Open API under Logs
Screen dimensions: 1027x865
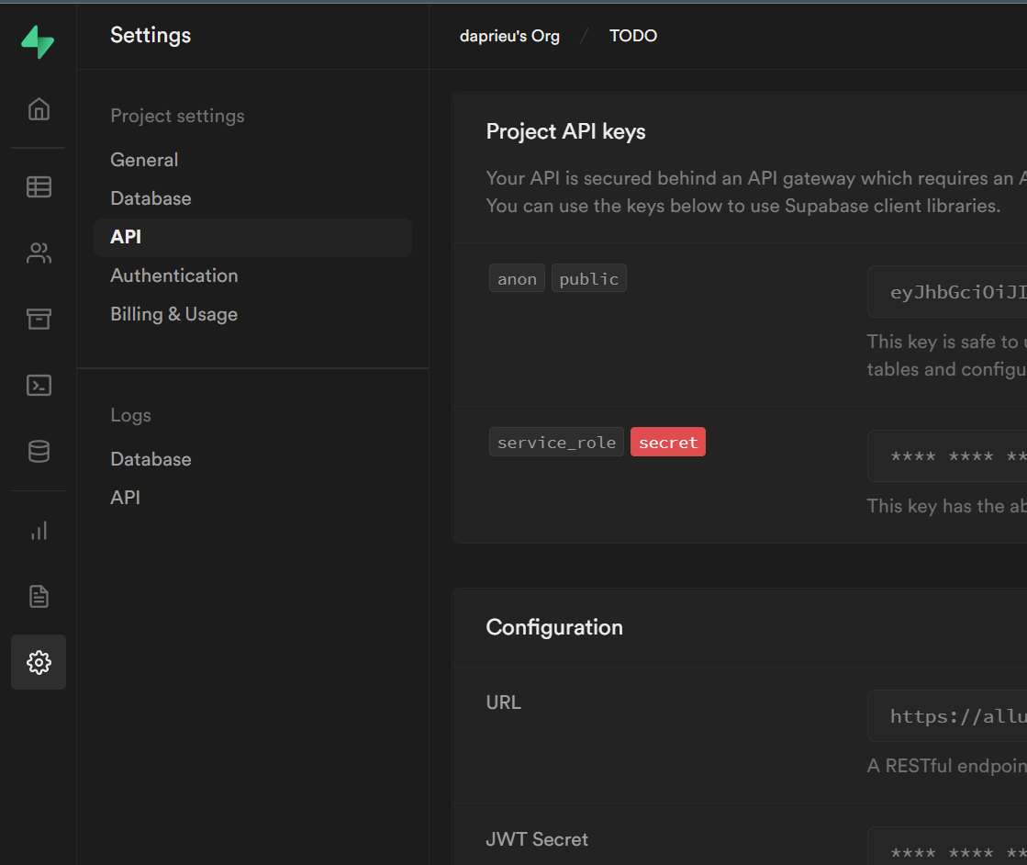click(x=125, y=498)
